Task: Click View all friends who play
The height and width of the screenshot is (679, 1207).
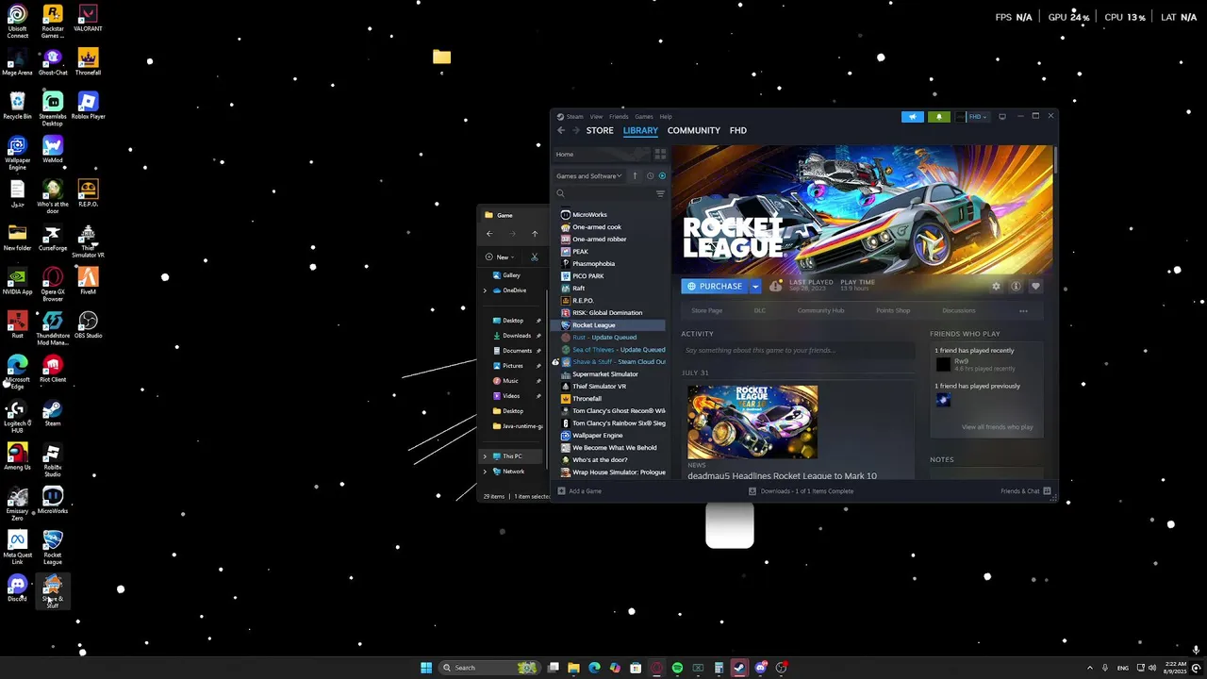Action: point(998,427)
